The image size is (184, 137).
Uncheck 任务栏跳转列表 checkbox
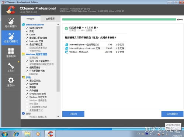pyautogui.click(x=27, y=71)
